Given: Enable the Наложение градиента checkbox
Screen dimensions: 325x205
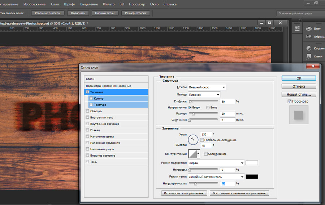Looking at the screenshot, I should tap(87, 143).
